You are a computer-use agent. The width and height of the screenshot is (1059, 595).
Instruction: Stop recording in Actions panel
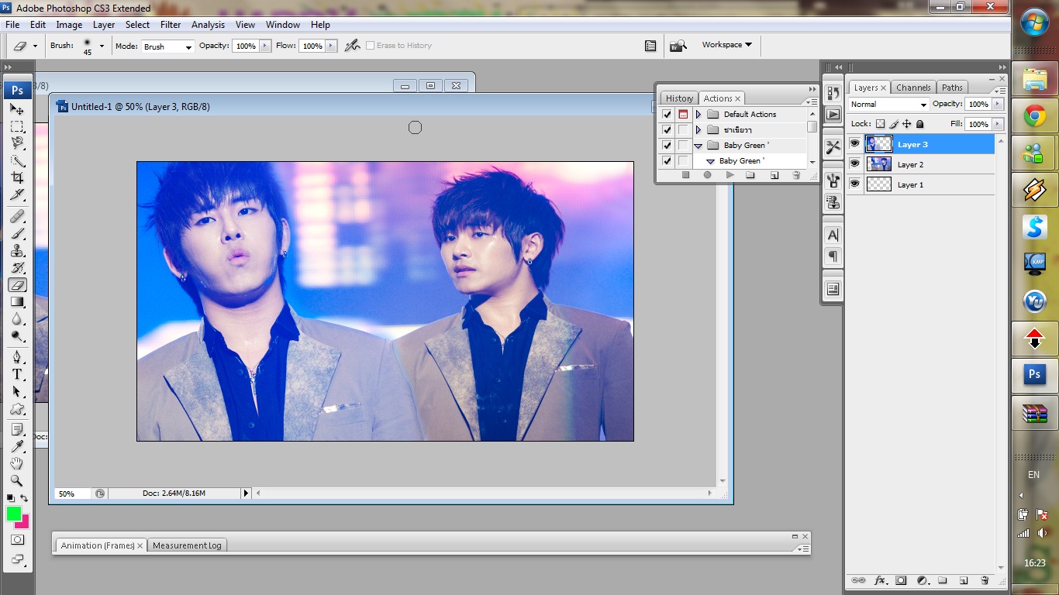click(x=685, y=175)
